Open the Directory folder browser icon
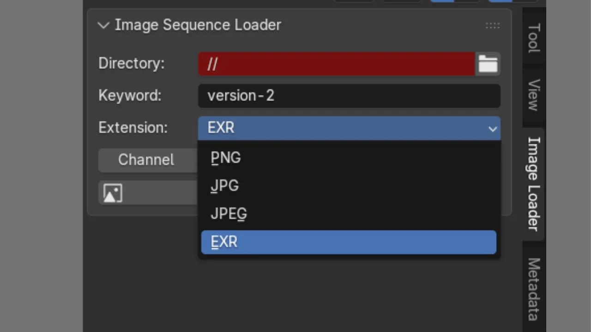Screen dimensions: 591x332 click(488, 64)
